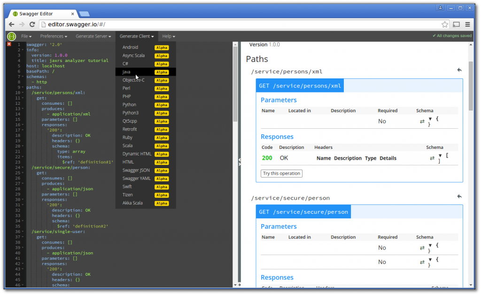Expand the Generate Server dropdown
Image resolution: width=481 pixels, height=295 pixels.
pyautogui.click(x=93, y=36)
